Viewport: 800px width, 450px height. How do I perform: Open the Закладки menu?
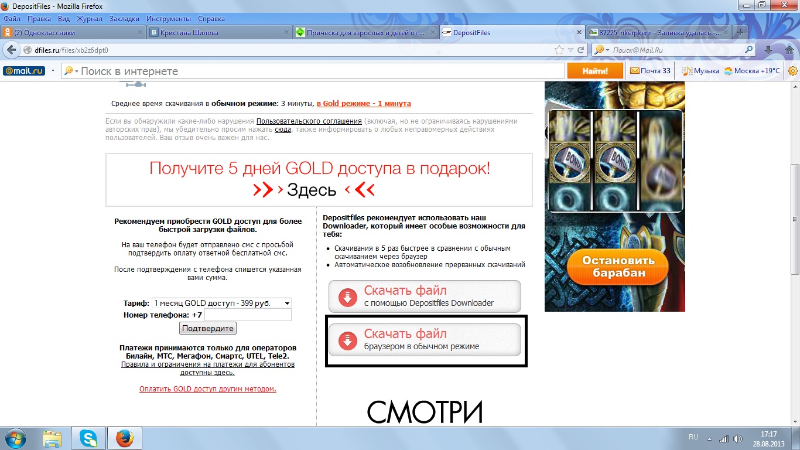(124, 19)
